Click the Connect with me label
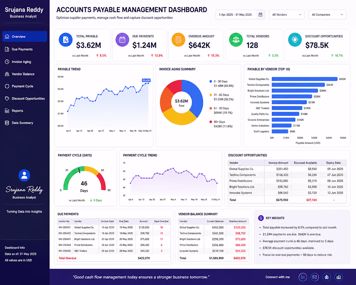Image resolution: width=356 pixels, height=285 pixels. coord(277,277)
